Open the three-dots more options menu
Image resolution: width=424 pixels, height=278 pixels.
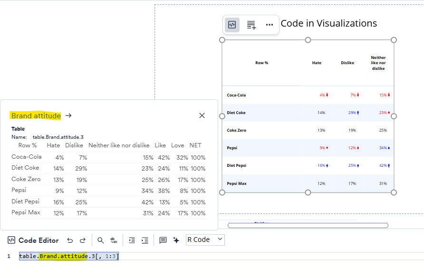pyautogui.click(x=270, y=25)
